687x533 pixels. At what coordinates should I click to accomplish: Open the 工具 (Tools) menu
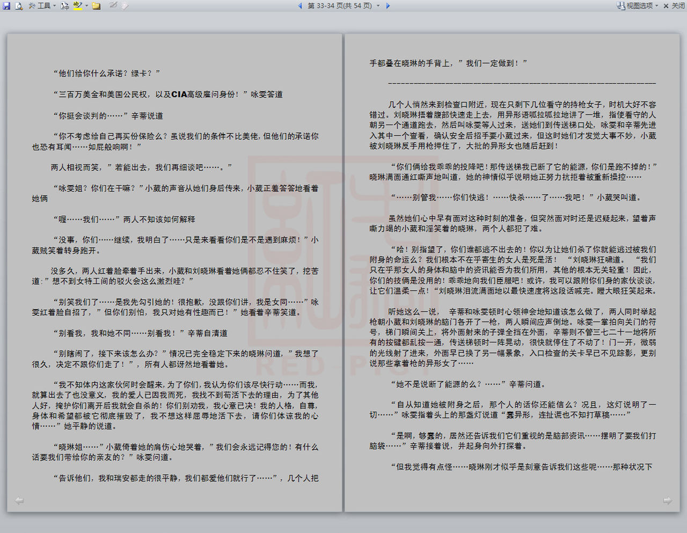(x=42, y=6)
